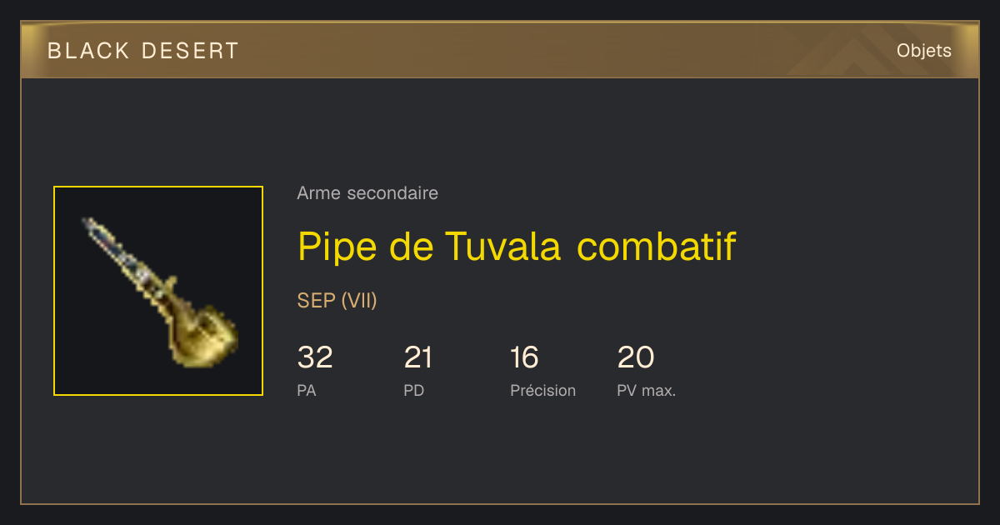
Task: Select the PA stat label
Action: (x=307, y=390)
